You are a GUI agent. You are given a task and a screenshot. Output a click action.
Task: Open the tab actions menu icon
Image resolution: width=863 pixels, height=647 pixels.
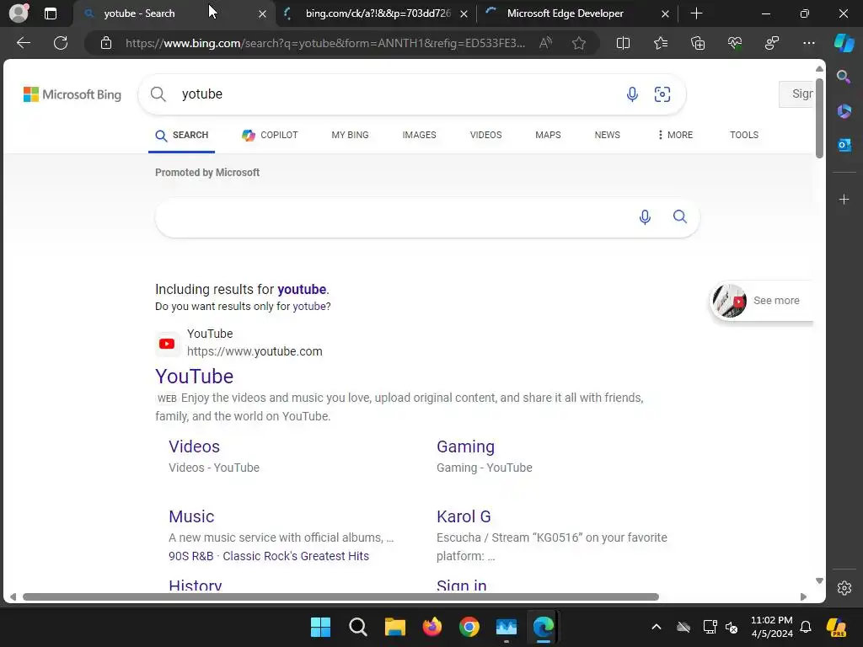tap(50, 13)
